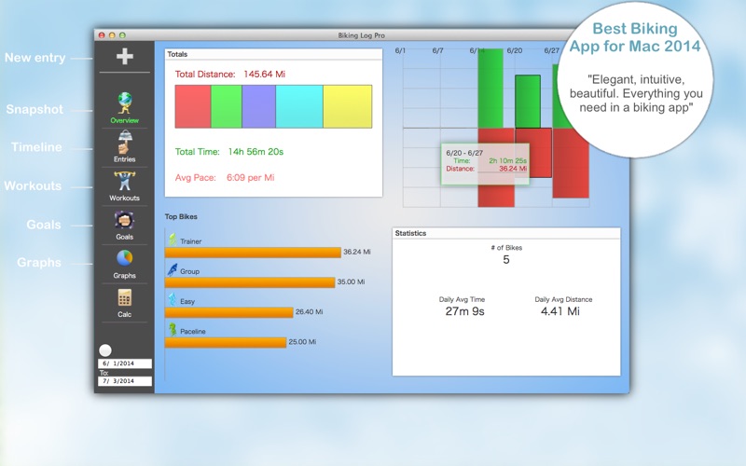Open the Goals sidebar icon
This screenshot has height=466, width=746.
124,220
